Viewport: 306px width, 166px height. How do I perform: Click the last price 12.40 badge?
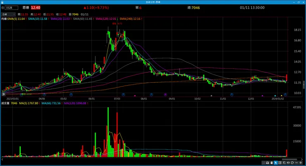pyautogui.click(x=36, y=7)
